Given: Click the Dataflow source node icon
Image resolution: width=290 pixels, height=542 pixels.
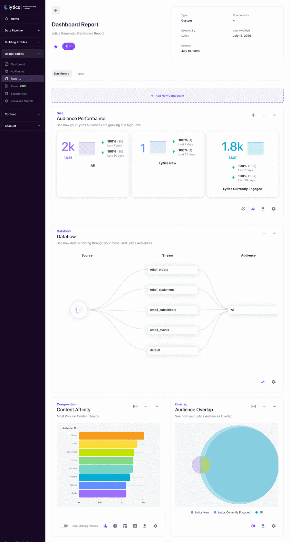Looking at the screenshot, I should click(79, 310).
